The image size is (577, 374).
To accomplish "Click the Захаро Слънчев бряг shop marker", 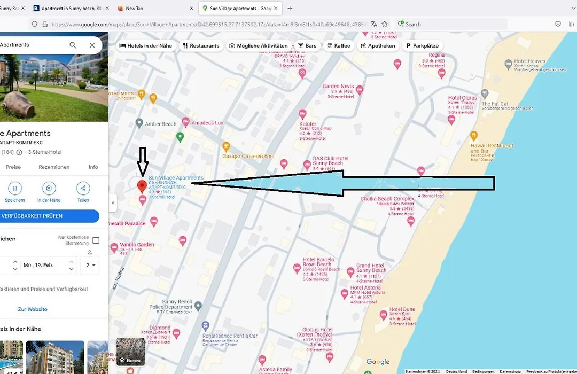I will click(226, 146).
